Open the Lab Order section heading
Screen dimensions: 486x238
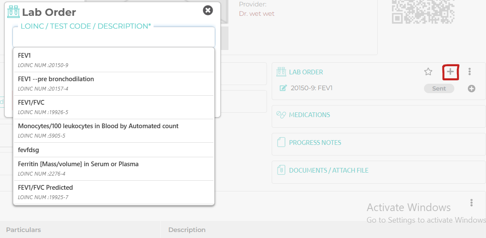click(306, 72)
